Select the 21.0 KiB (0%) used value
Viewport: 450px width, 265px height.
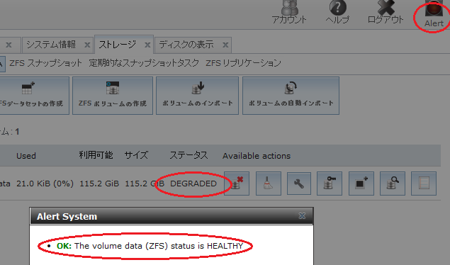click(x=45, y=184)
